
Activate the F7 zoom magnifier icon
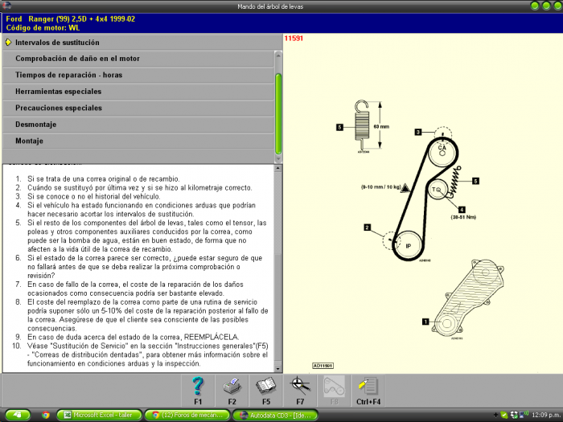300,391
